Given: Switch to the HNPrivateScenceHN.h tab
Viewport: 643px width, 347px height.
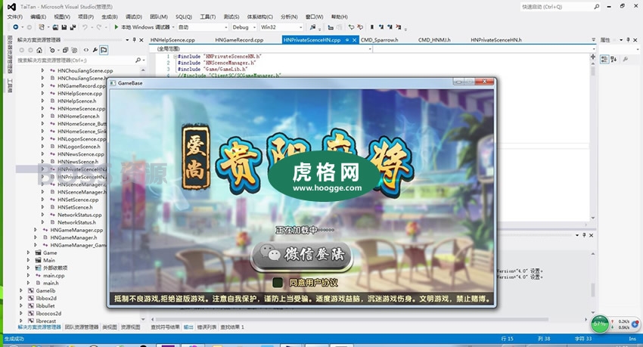Looking at the screenshot, I should point(496,40).
